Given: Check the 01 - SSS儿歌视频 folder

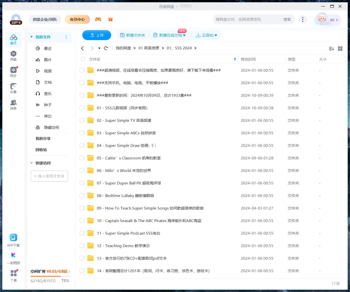Looking at the screenshot, I should click(82, 108).
